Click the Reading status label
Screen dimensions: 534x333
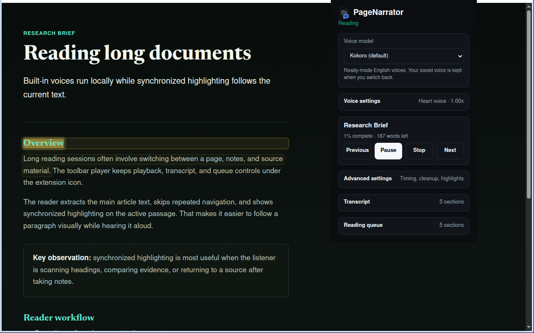[348, 23]
